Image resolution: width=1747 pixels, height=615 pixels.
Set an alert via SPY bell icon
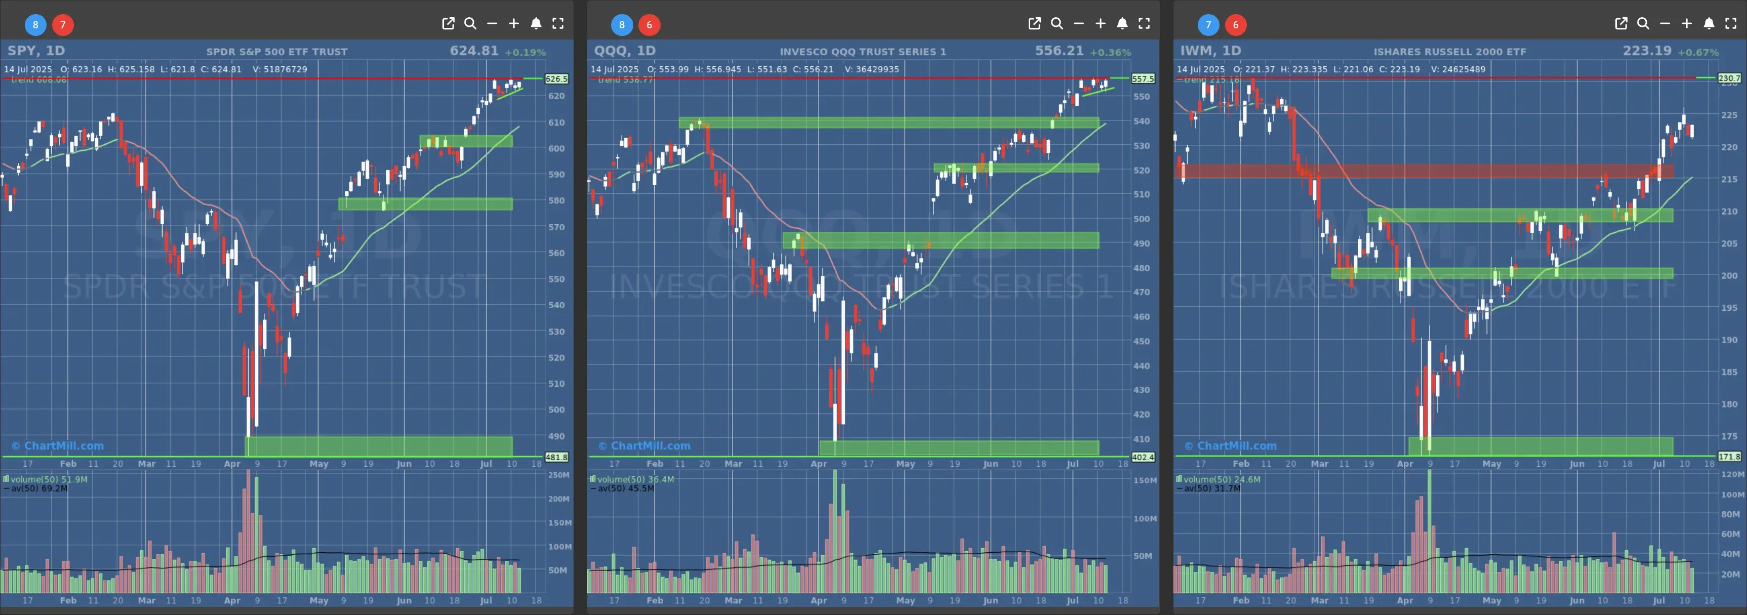coord(536,24)
